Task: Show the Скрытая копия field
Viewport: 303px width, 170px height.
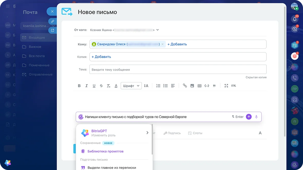Action: pyautogui.click(x=256, y=77)
